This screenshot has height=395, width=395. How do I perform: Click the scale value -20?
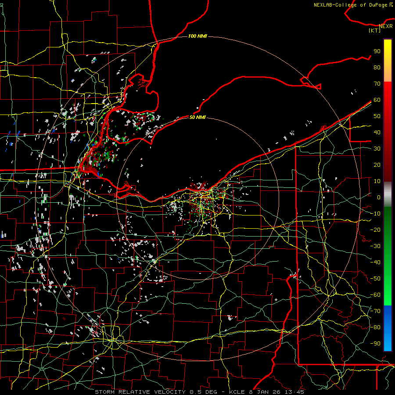point(375,230)
